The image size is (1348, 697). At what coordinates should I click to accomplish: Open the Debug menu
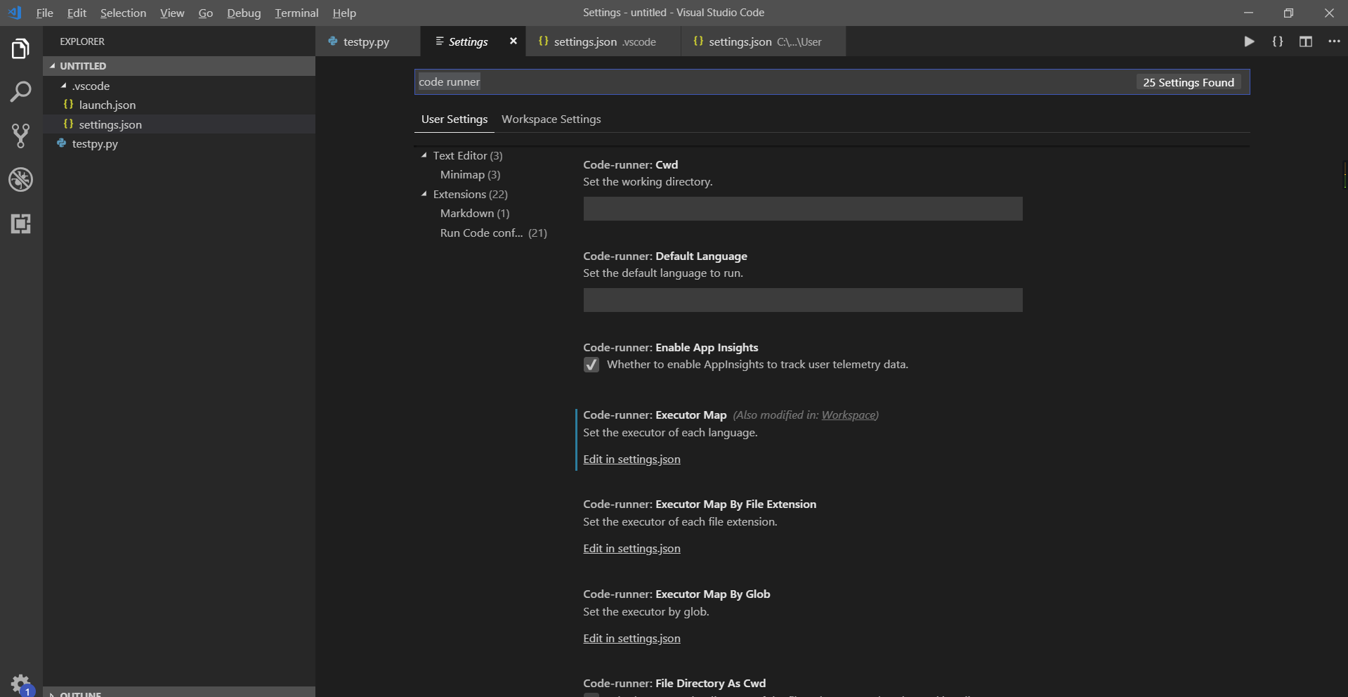point(244,13)
